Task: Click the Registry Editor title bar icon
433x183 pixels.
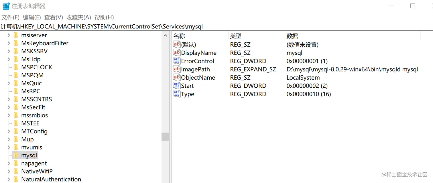Action: 6,6
